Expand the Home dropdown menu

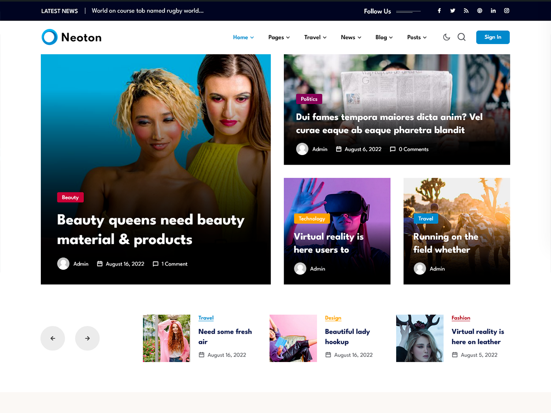coord(243,37)
